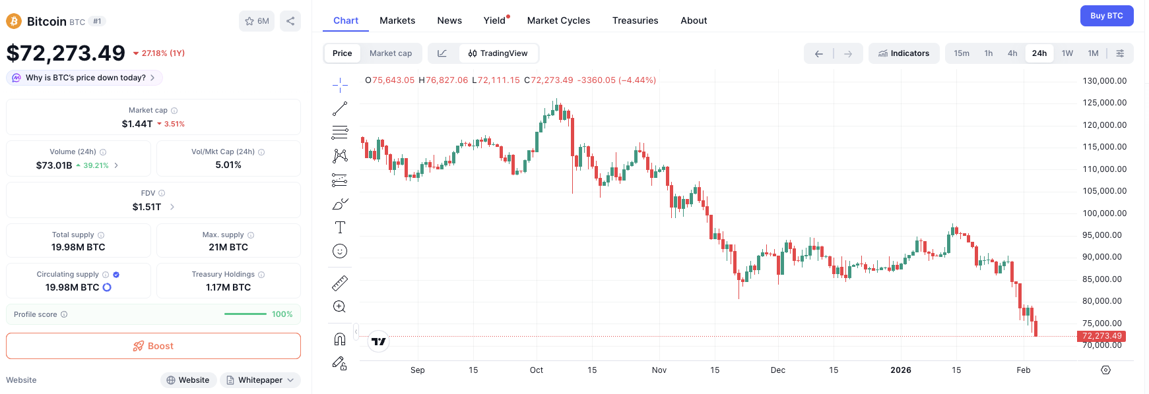This screenshot has width=1149, height=394.
Task: Set chart interval to 1W
Action: click(x=1067, y=53)
